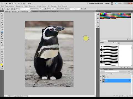The image size is (133, 99).
Task: Open the layer blending mode dropdown
Action: [109, 71]
